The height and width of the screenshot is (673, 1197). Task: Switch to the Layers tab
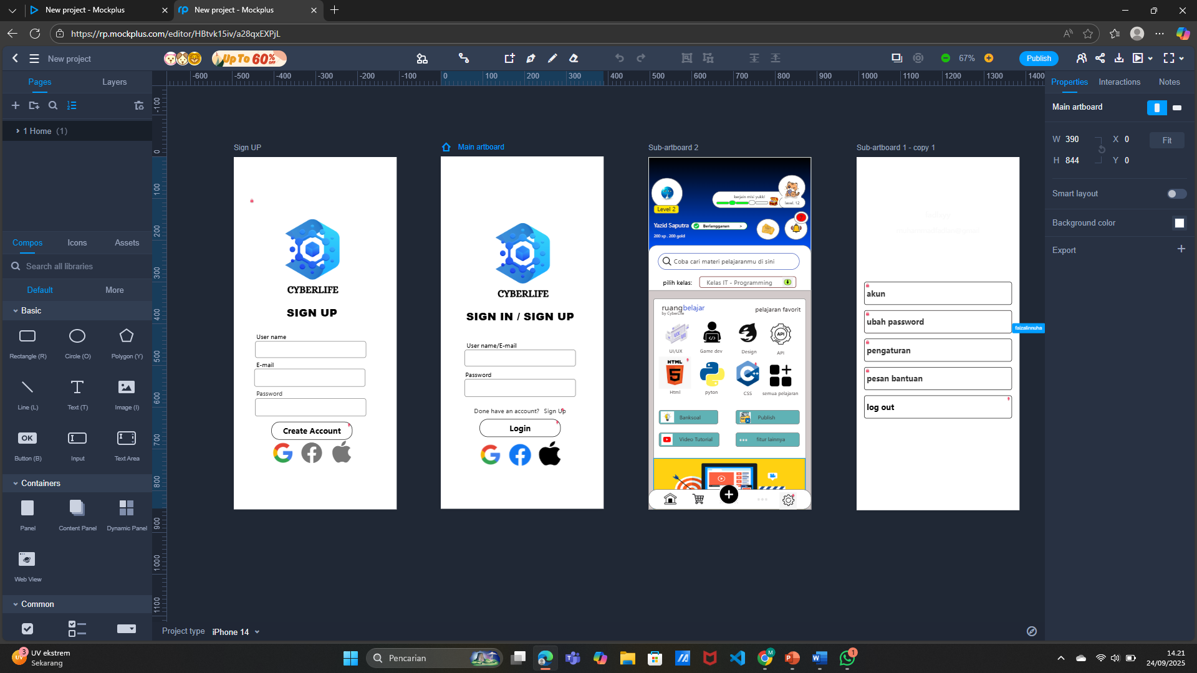pos(114,82)
